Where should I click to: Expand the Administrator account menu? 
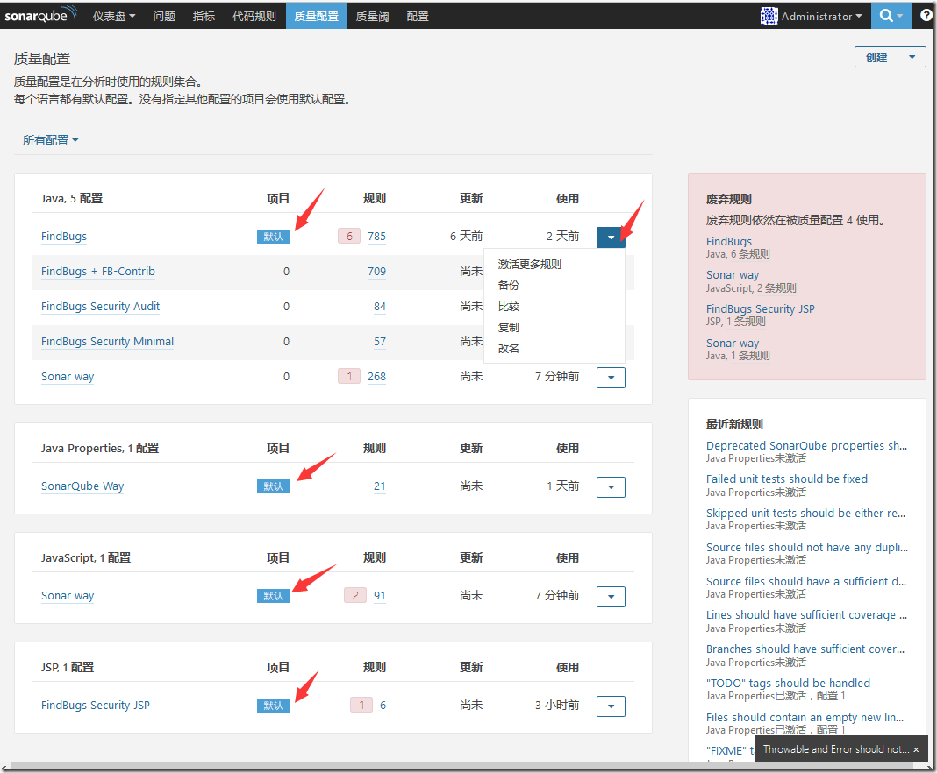point(822,16)
